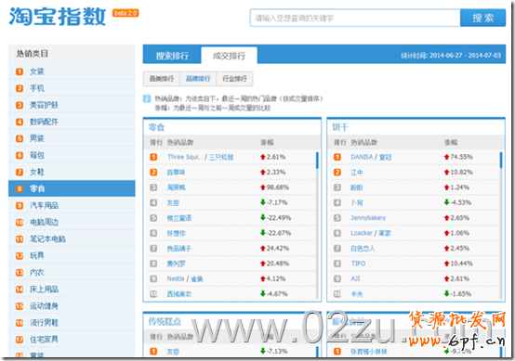Click 友臣 in the 传统糕点 table
The image size is (515, 361).
point(173,352)
